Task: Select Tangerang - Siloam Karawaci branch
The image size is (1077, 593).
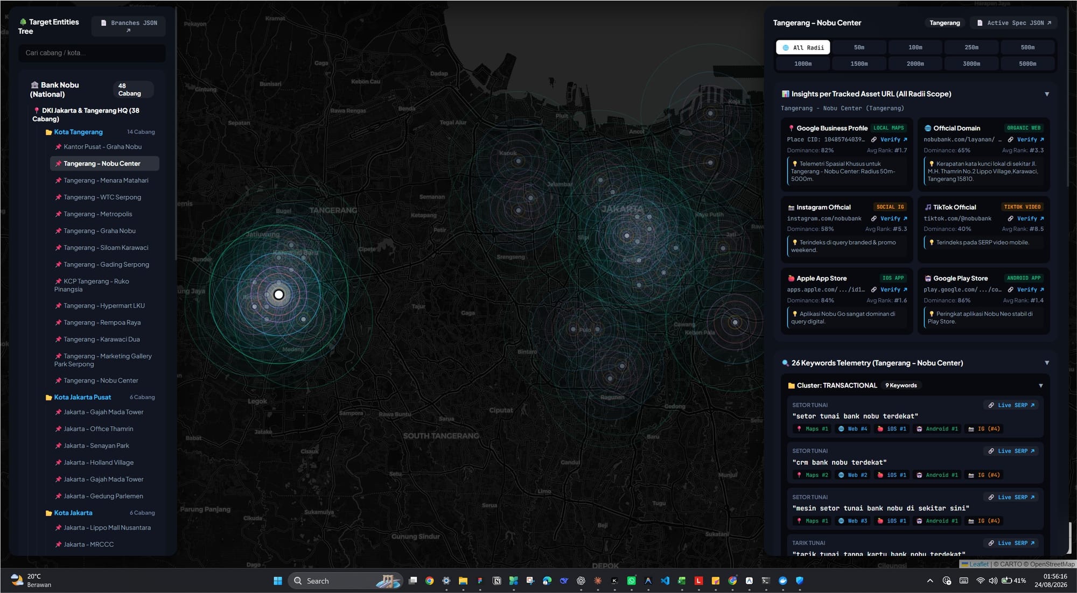Action: pos(104,248)
